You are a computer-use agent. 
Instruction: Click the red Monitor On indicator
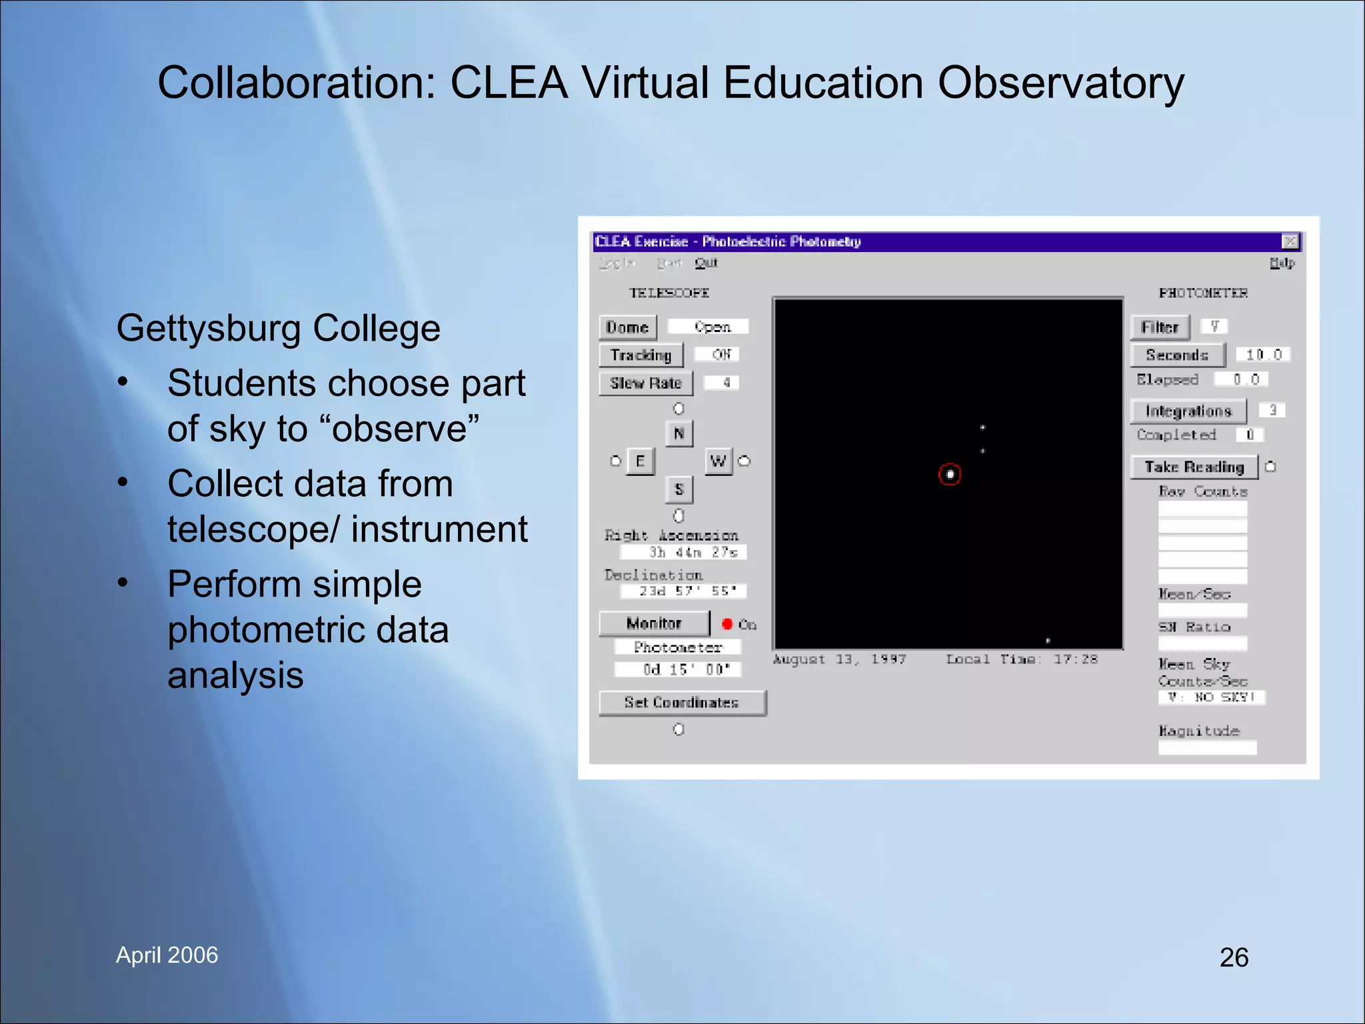[727, 624]
